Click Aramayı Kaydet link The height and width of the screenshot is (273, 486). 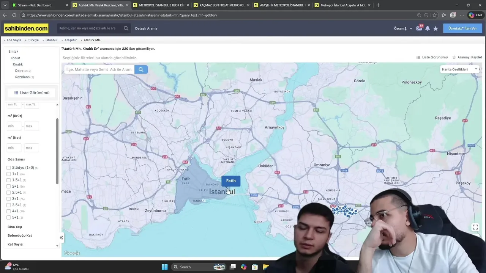[x=467, y=57]
